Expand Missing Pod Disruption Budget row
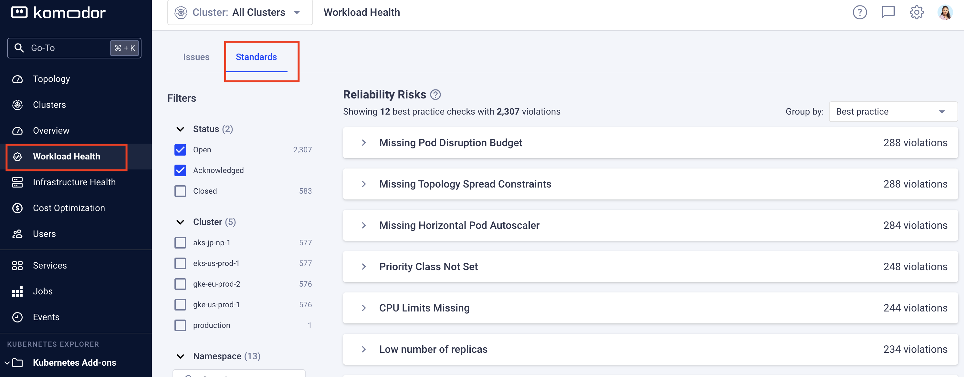 364,143
